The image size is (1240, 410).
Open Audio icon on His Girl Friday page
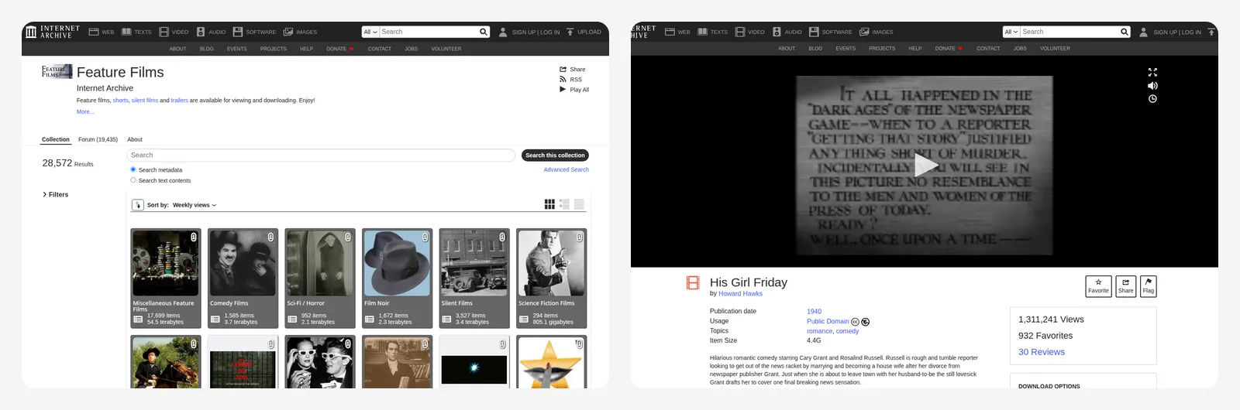click(x=777, y=32)
